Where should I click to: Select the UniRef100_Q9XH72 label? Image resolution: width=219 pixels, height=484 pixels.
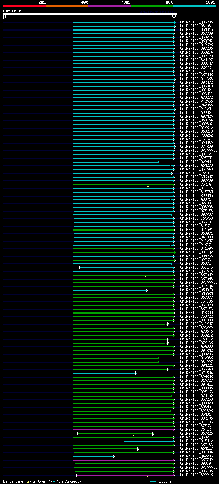(x=196, y=82)
